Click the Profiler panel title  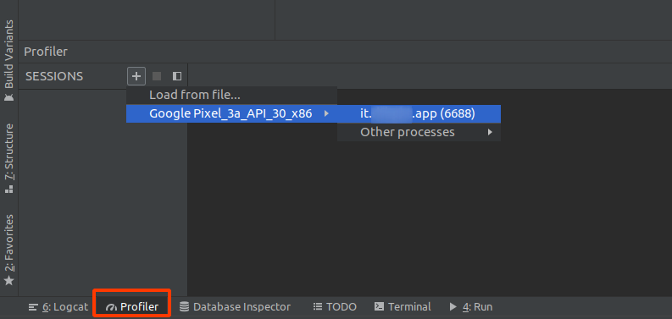[46, 52]
